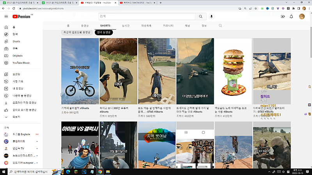
Task: Switch to the Community channel tab
Action: (168, 26)
